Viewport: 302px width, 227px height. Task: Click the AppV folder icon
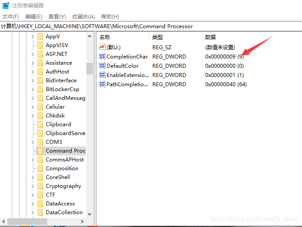click(40, 37)
